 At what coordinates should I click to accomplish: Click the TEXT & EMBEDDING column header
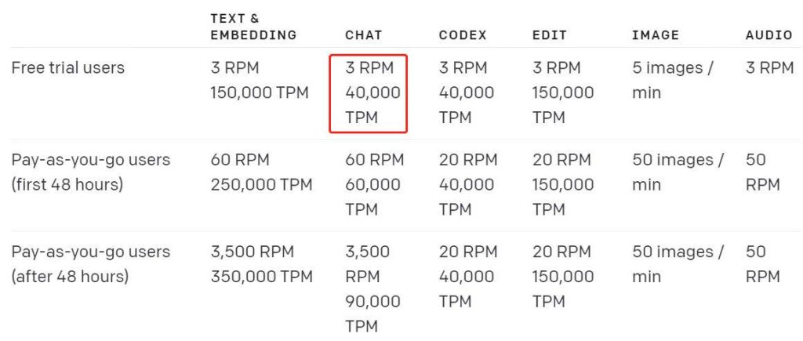253,26
